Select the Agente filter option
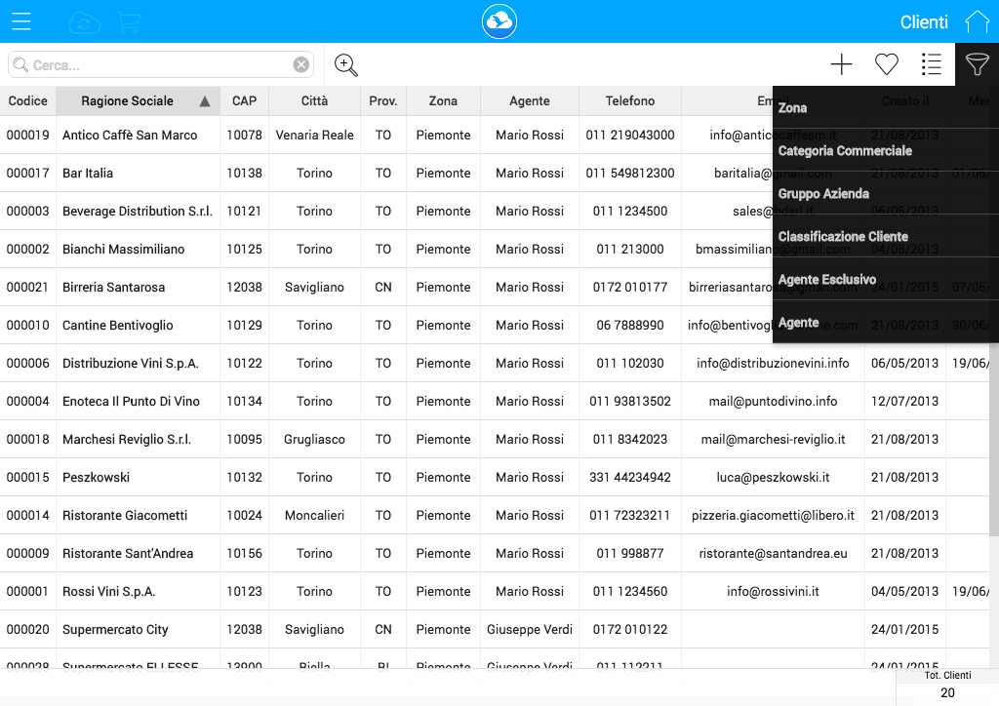 [x=886, y=322]
